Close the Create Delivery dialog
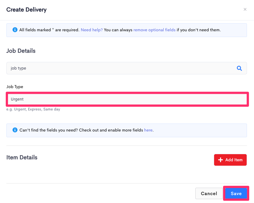 245,9
